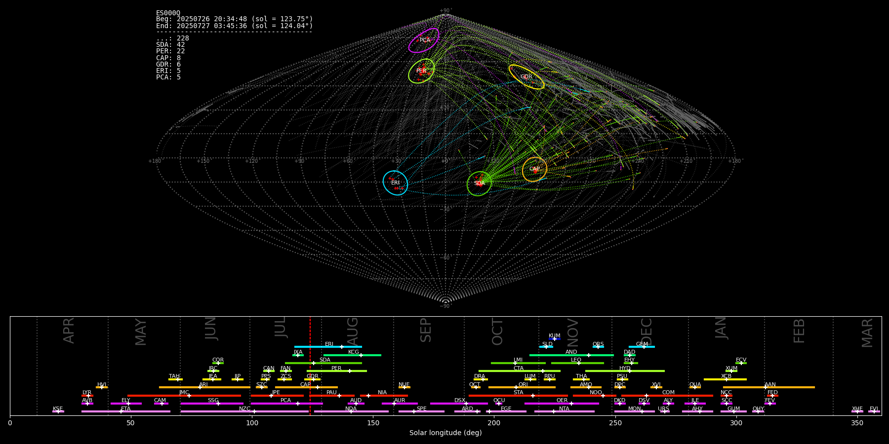Select the '350' tick on solar longitude axis
The width and height of the screenshot is (889, 444).
tap(857, 423)
